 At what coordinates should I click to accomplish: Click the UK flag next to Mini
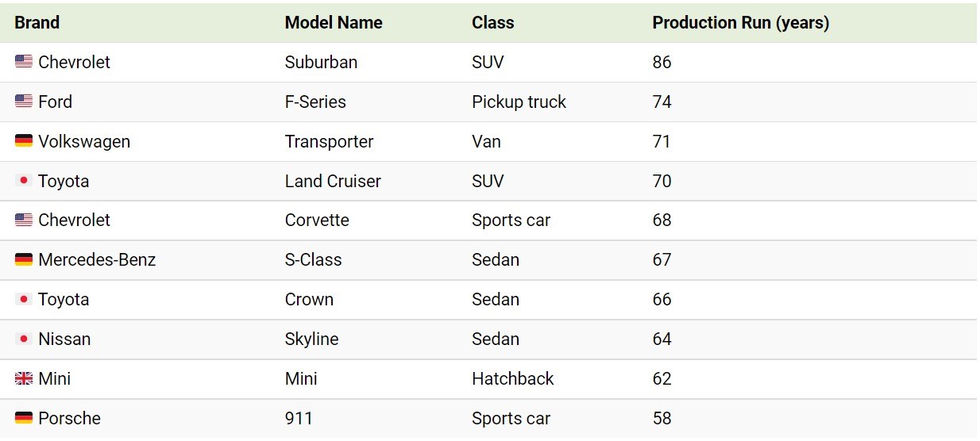(x=24, y=378)
